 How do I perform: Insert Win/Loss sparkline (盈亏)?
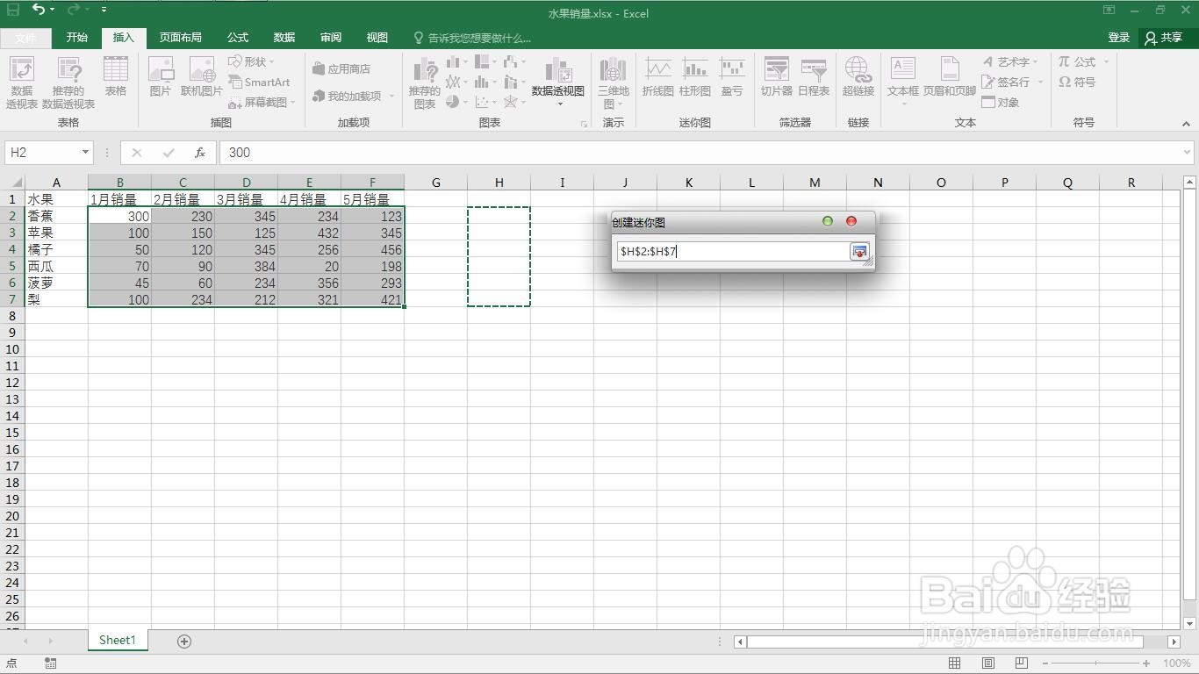pos(732,77)
